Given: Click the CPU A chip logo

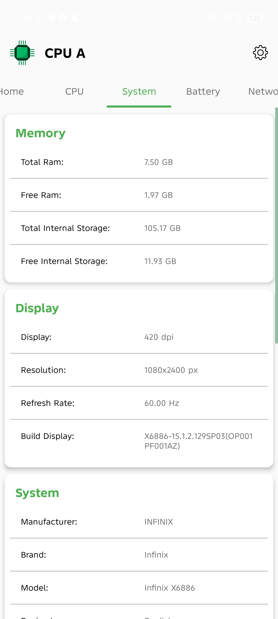Looking at the screenshot, I should pyautogui.click(x=23, y=53).
